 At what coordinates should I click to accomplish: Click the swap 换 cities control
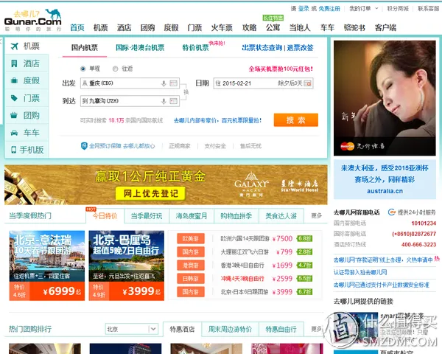[x=186, y=92]
